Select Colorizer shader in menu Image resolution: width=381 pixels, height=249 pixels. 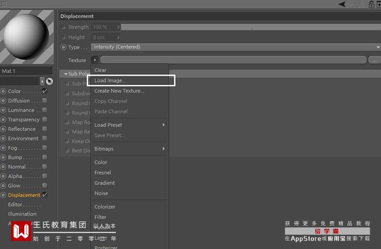(105, 207)
